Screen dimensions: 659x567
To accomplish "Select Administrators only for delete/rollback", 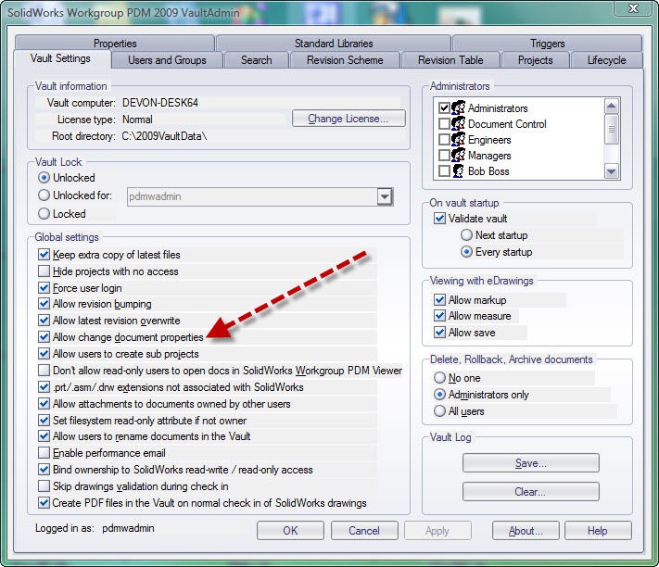I will pyautogui.click(x=439, y=395).
